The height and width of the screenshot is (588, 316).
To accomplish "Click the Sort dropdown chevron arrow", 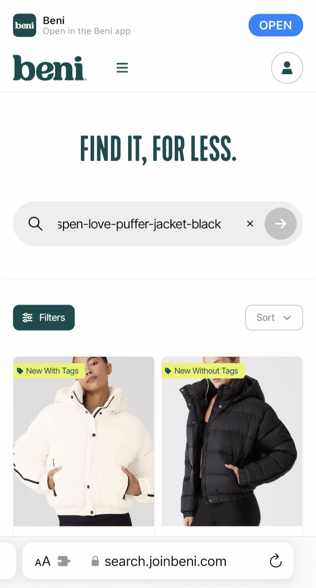I will point(287,318).
